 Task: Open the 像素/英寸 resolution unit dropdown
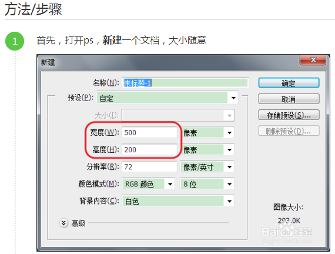(x=207, y=167)
